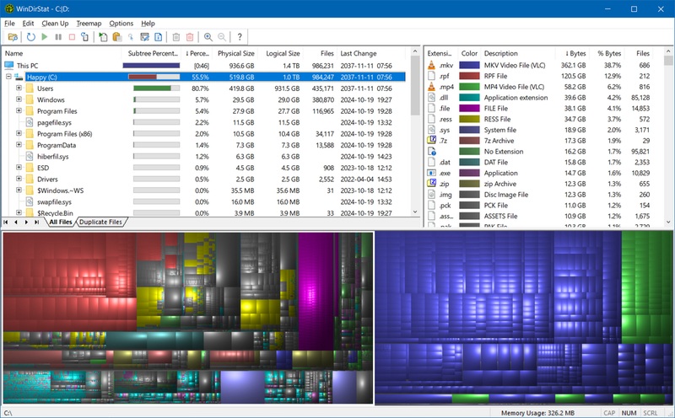Click the question mark help icon
This screenshot has height=418, width=675.
coord(240,37)
